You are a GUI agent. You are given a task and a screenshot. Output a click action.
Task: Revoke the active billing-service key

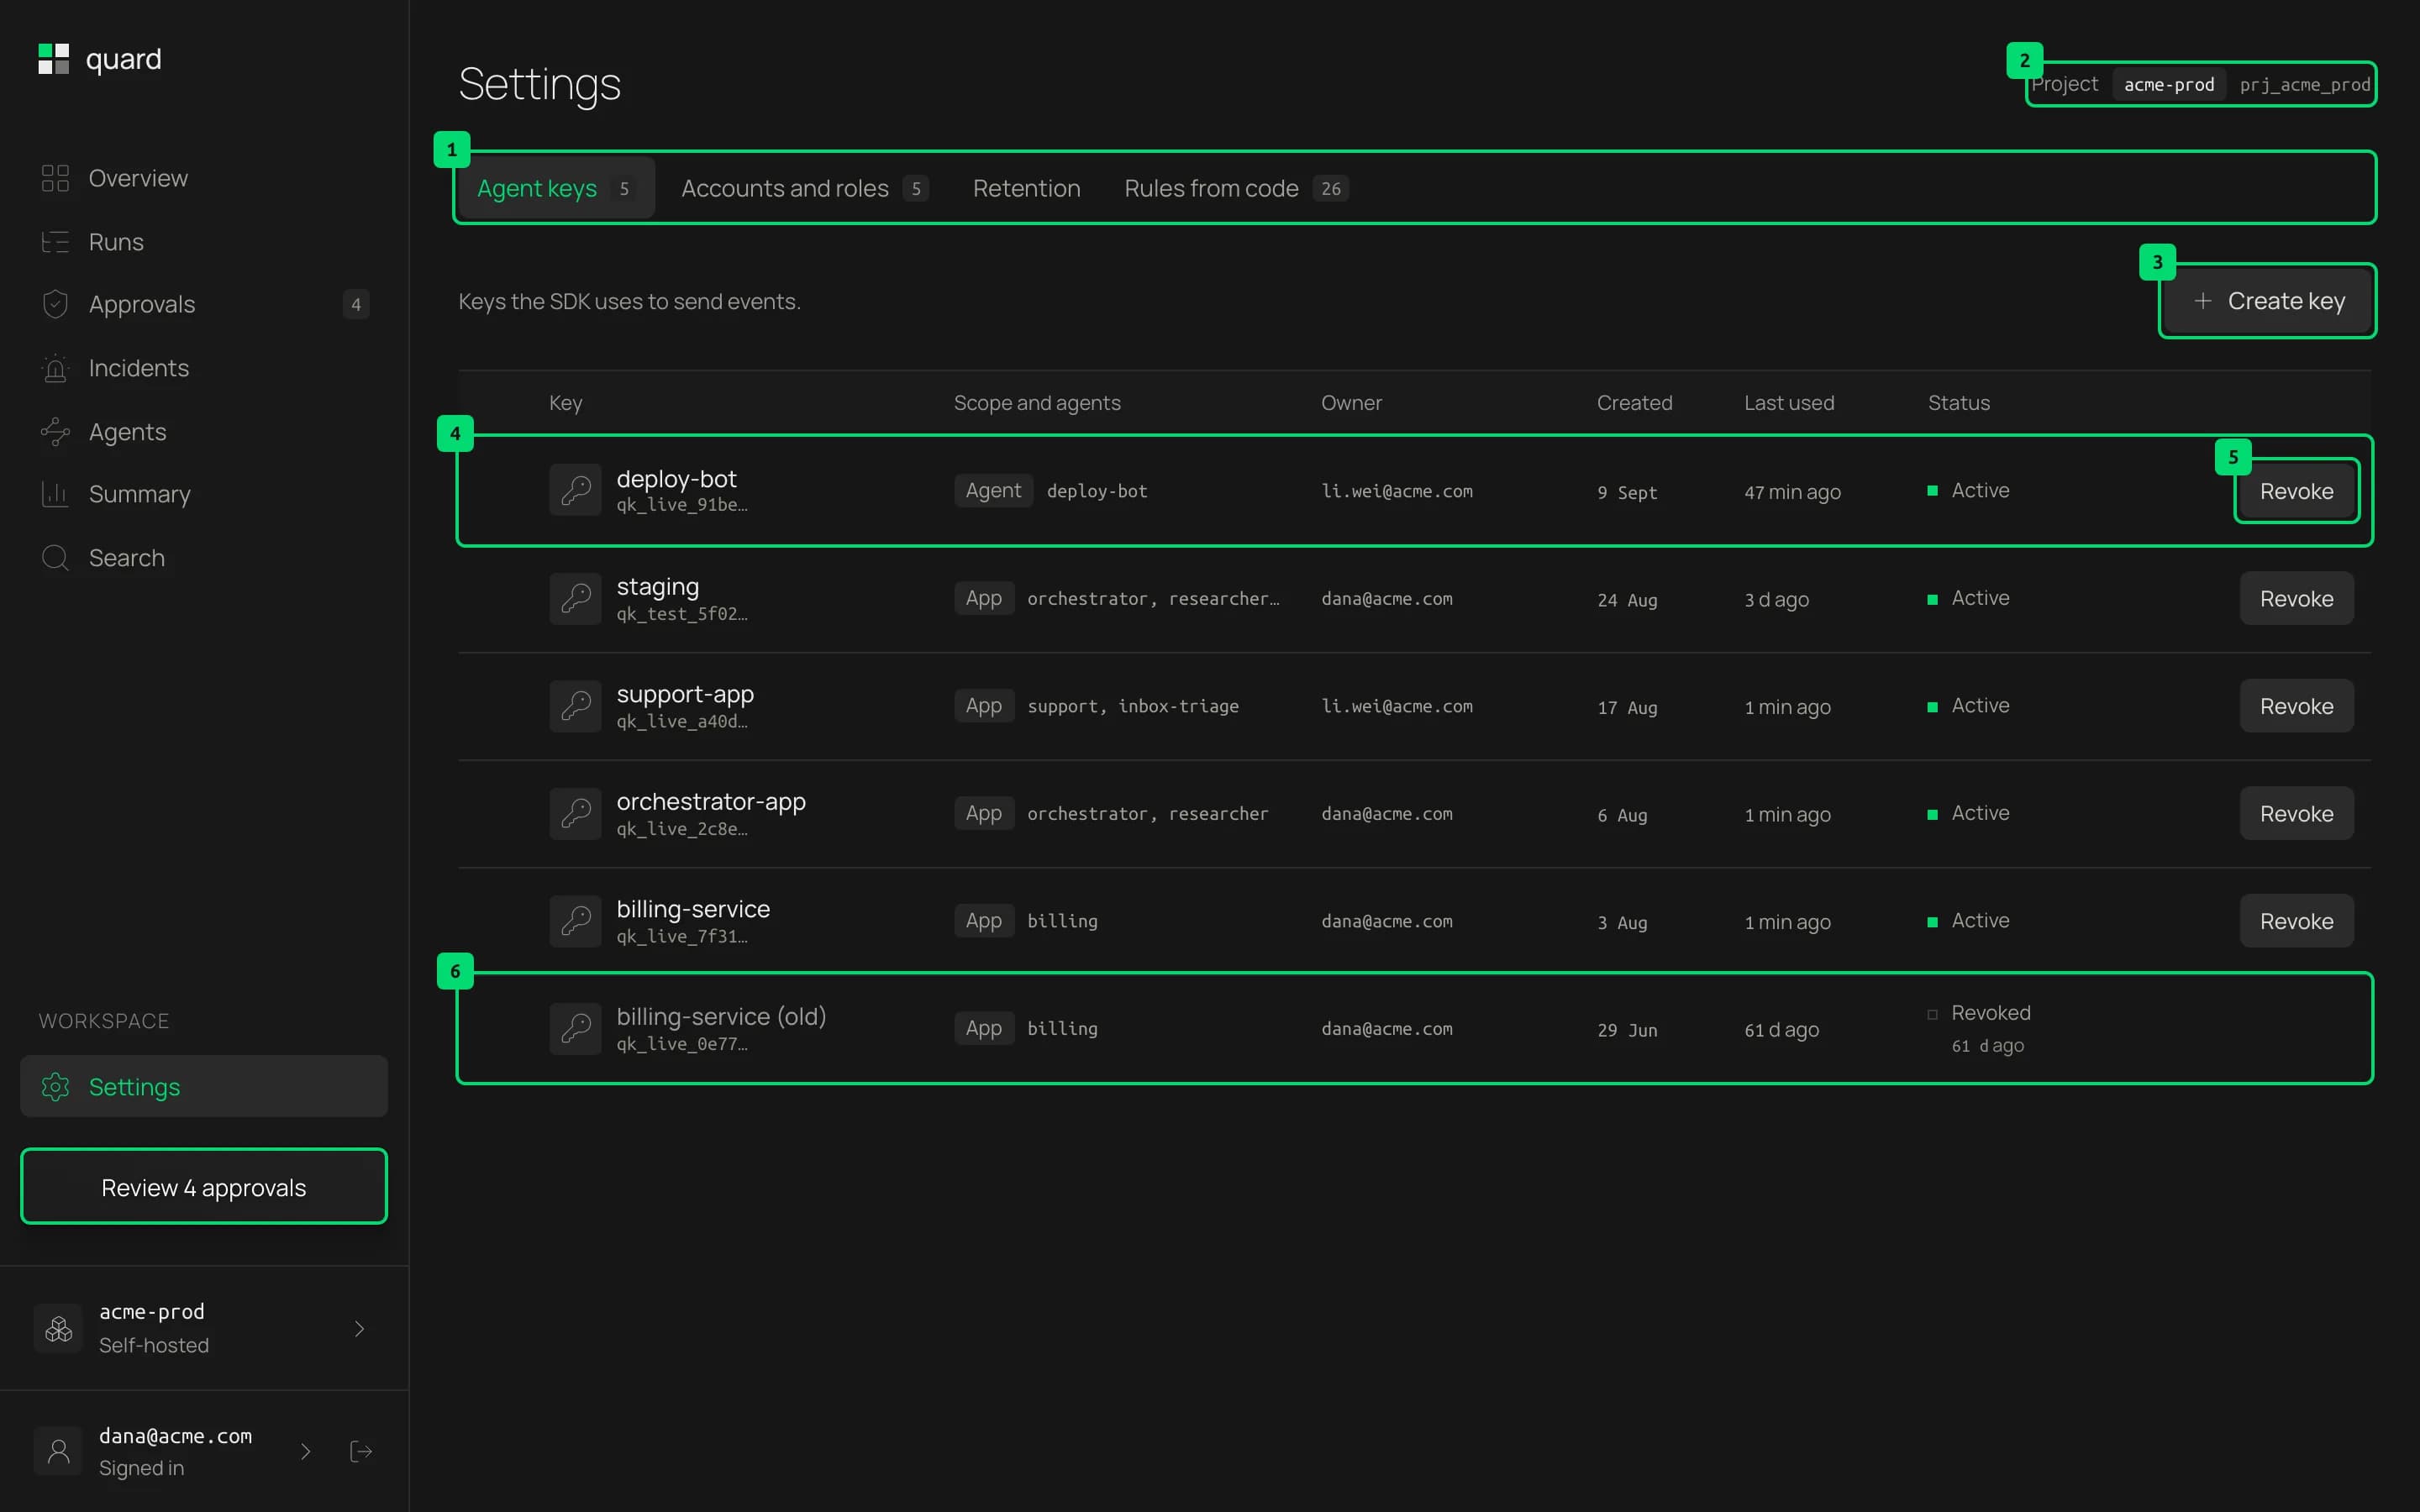2296,921
